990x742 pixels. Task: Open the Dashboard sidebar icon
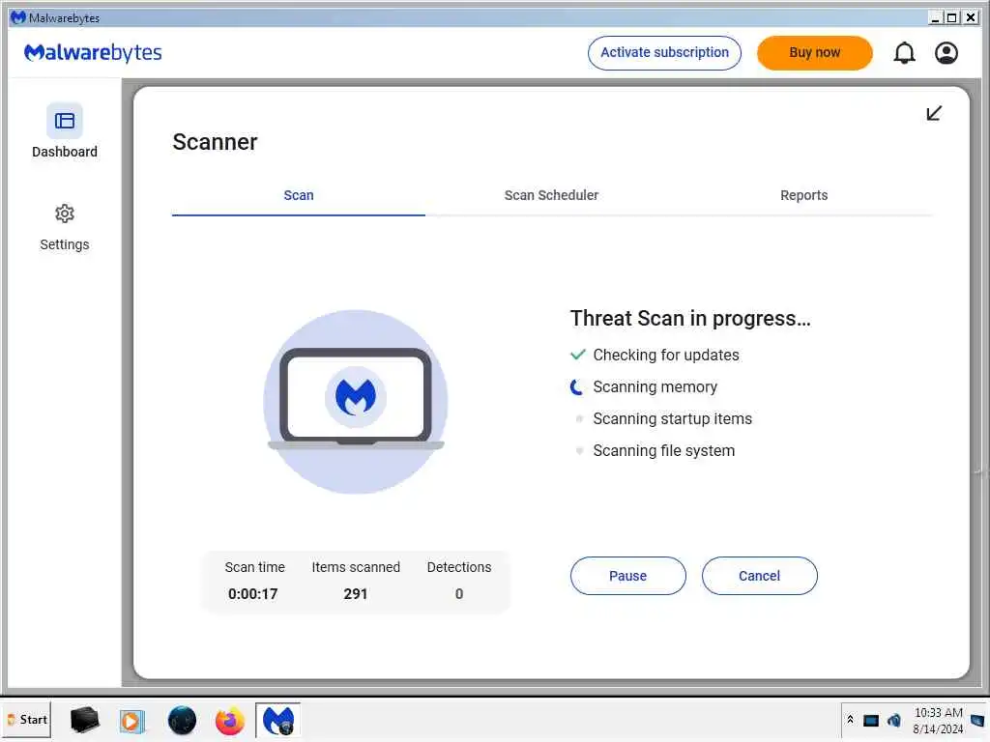pyautogui.click(x=65, y=121)
